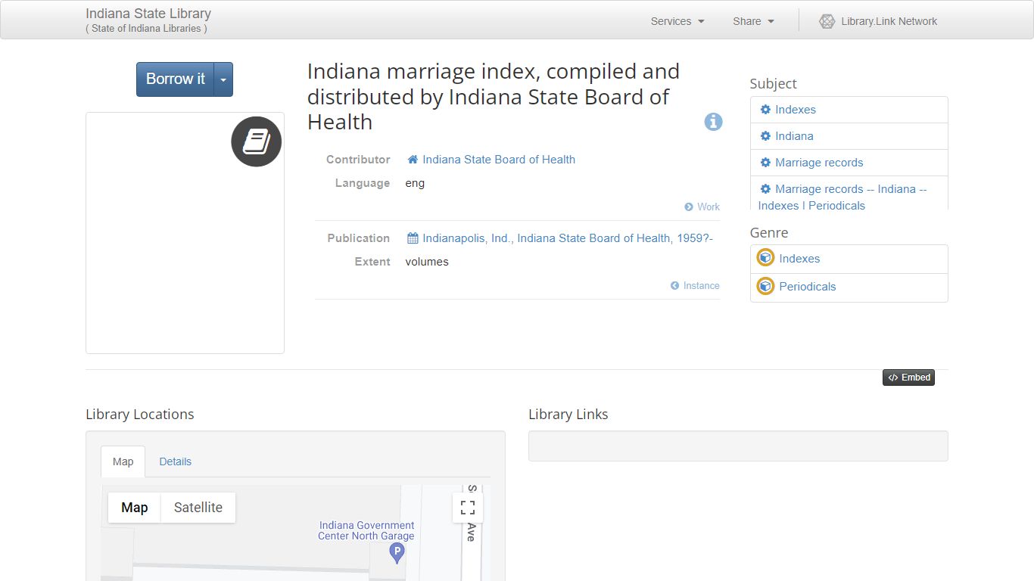
Task: Click Indiana Government Center North Garage label
Action: click(x=366, y=530)
